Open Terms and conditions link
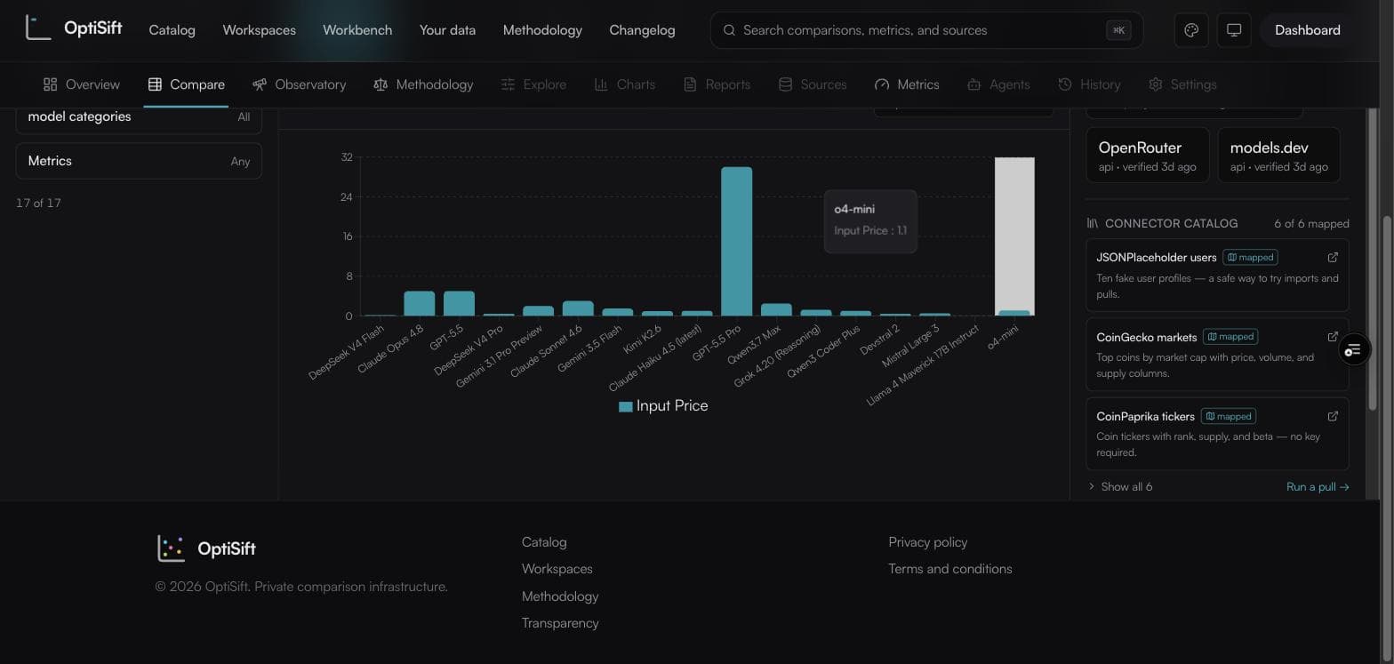The image size is (1394, 664). (x=950, y=569)
